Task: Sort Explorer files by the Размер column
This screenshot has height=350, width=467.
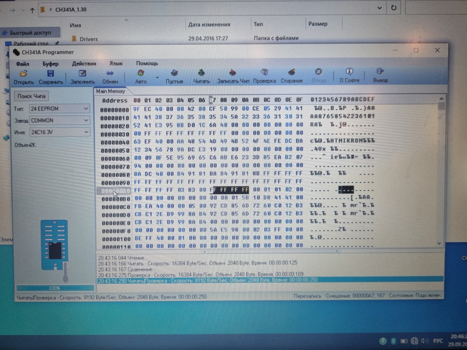Action: (x=318, y=24)
